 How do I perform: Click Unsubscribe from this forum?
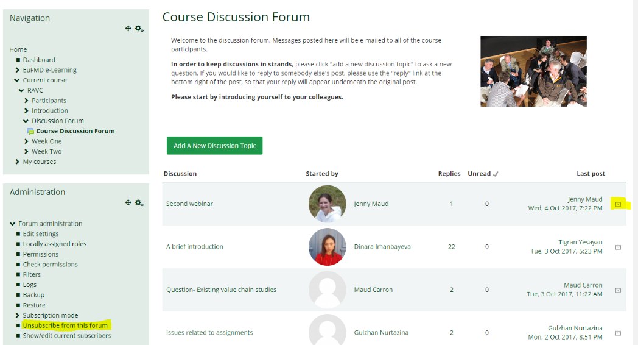65,325
